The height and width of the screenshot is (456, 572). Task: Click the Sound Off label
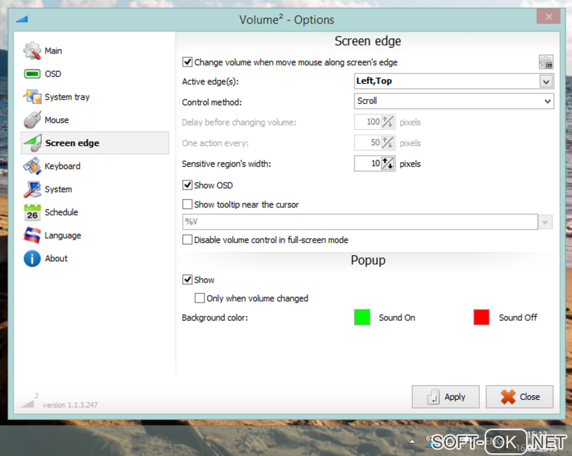tap(518, 318)
